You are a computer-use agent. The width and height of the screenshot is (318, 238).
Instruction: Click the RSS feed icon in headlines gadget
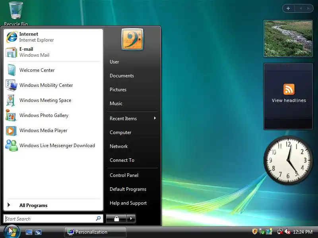pyautogui.click(x=289, y=89)
